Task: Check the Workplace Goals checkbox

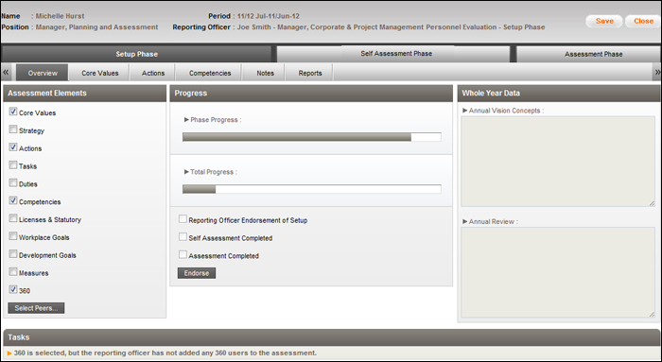Action: [13, 236]
